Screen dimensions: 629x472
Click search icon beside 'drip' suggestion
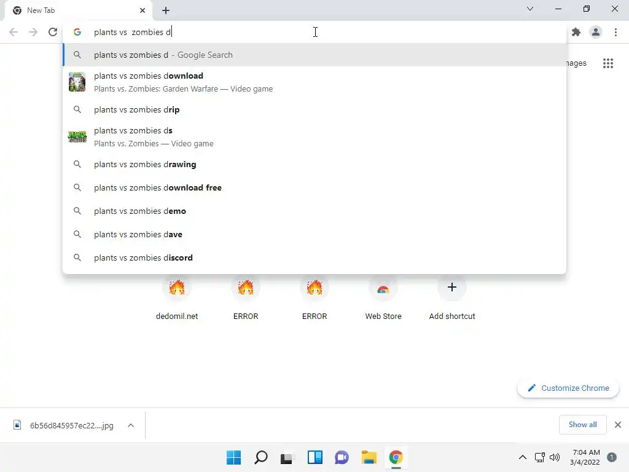(77, 109)
